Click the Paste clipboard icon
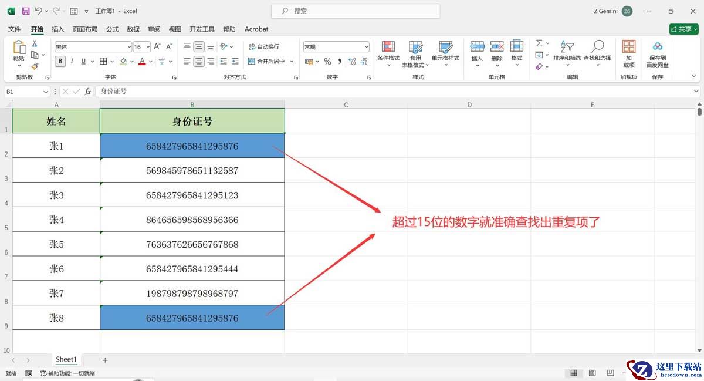This screenshot has height=381, width=704. tap(19, 48)
